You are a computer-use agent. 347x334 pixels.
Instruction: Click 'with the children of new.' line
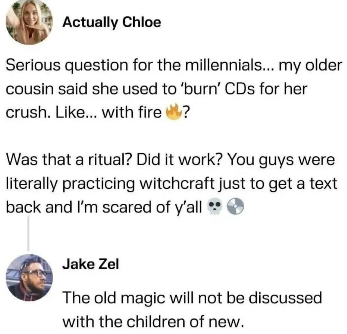152,321
